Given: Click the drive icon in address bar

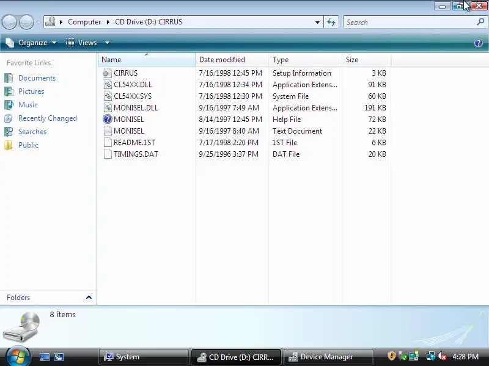Looking at the screenshot, I should point(50,22).
